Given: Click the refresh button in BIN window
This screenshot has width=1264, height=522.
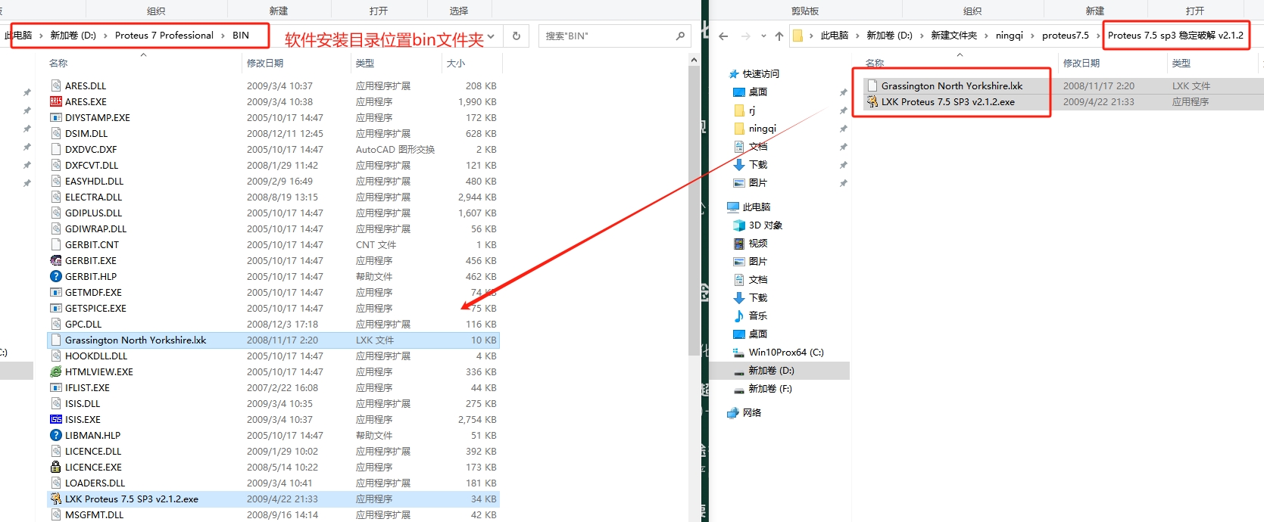Looking at the screenshot, I should tap(517, 36).
